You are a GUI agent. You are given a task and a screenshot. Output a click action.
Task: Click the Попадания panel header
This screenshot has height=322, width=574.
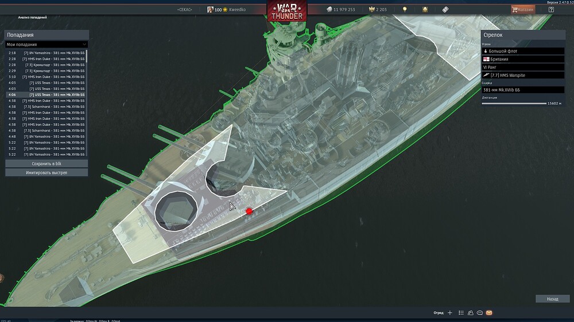(46, 35)
